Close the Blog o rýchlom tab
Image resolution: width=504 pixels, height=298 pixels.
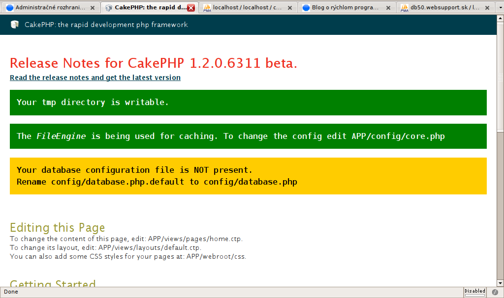tap(388, 8)
